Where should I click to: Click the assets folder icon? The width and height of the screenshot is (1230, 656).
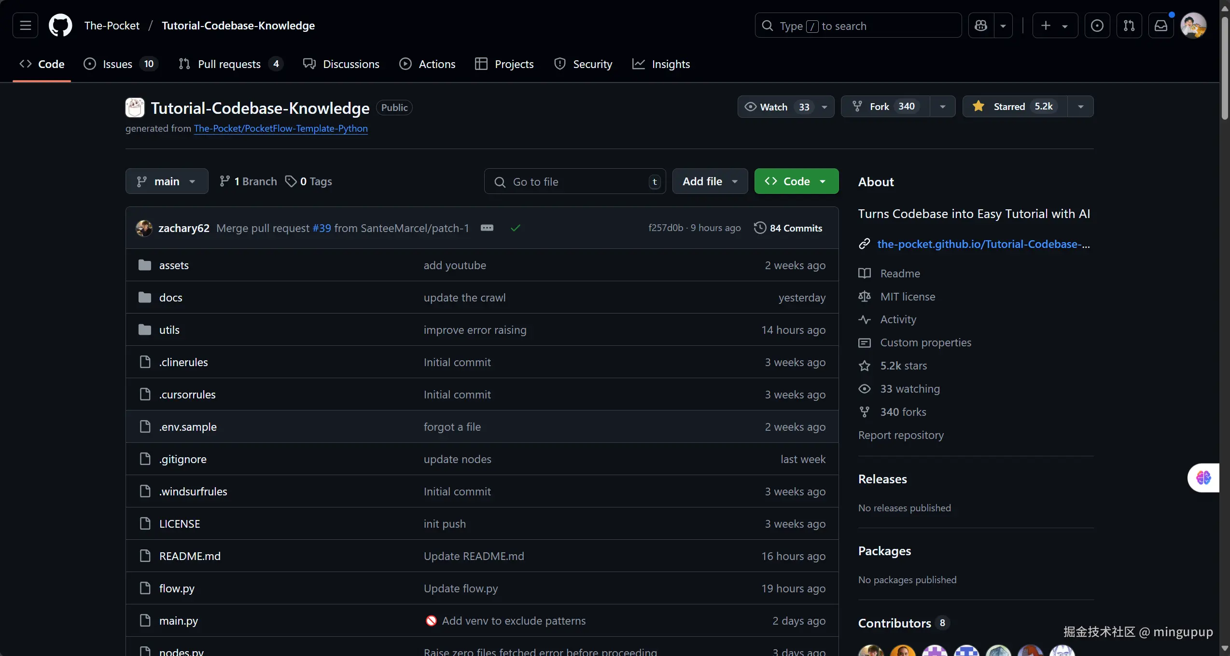coord(145,265)
